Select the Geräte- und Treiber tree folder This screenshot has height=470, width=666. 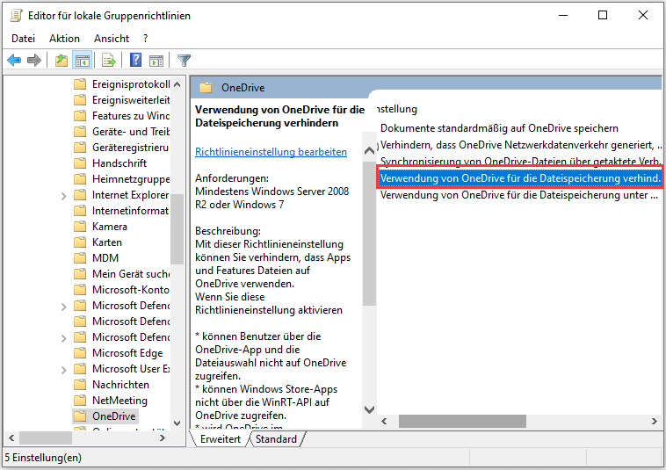coord(122,132)
